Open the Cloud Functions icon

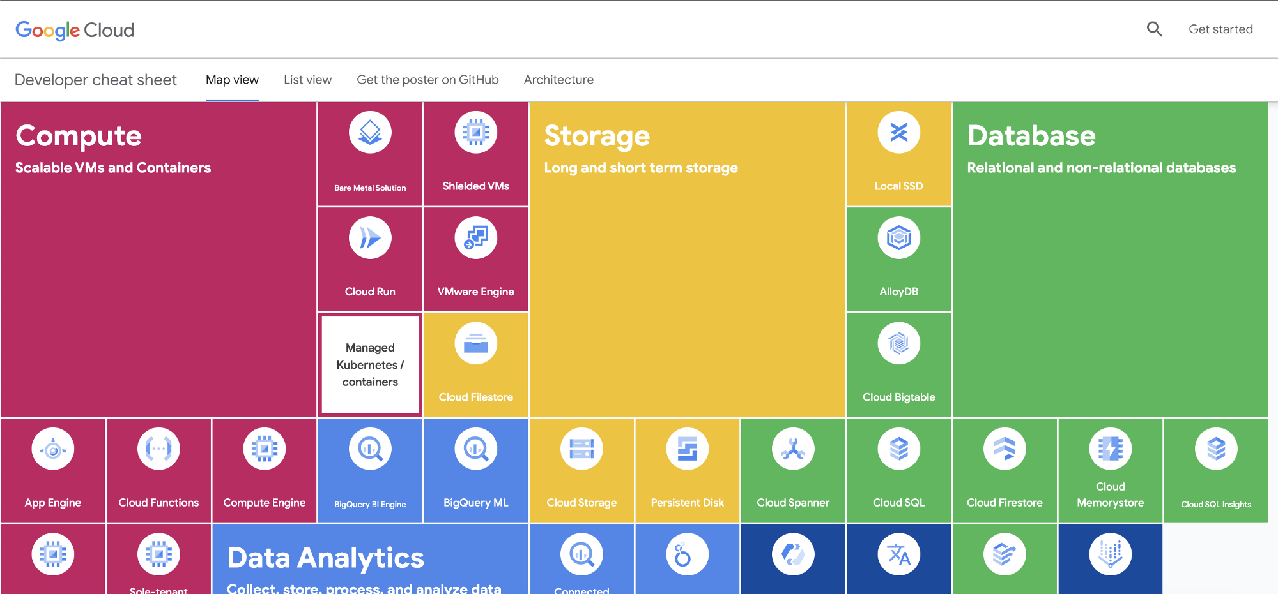158,449
